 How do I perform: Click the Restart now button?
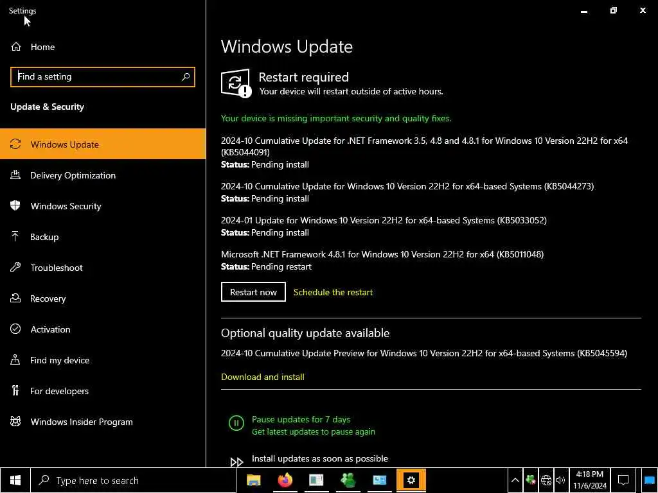coord(253,292)
